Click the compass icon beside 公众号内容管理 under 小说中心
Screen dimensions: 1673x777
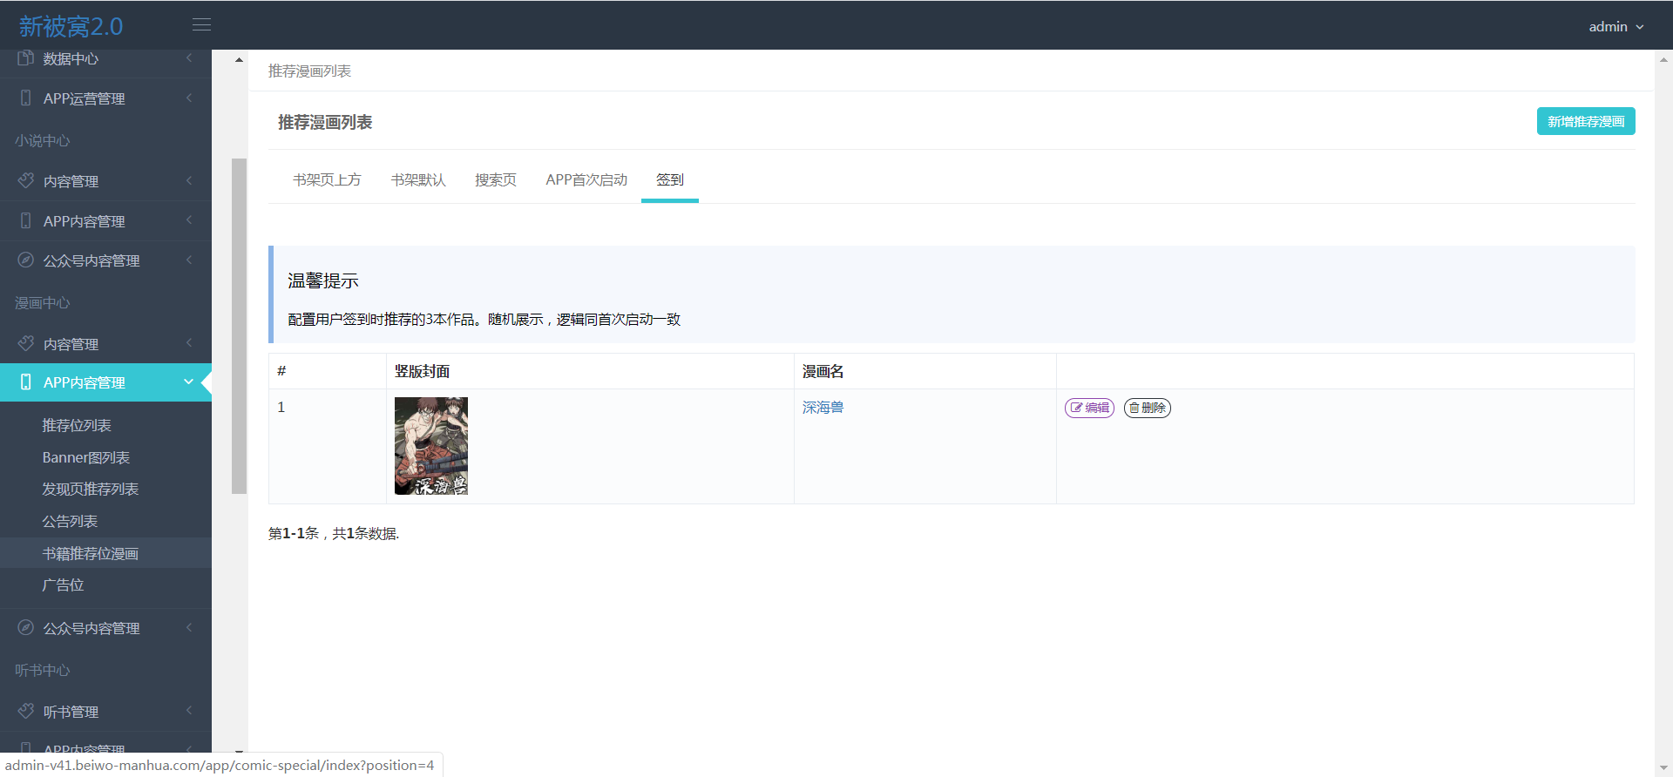[x=25, y=260]
